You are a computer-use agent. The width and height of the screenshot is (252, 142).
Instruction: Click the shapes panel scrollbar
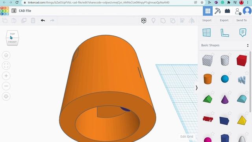[250, 82]
